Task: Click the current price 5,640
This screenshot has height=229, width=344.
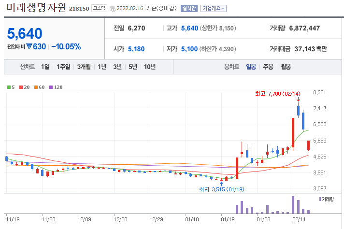Action: (x=25, y=33)
